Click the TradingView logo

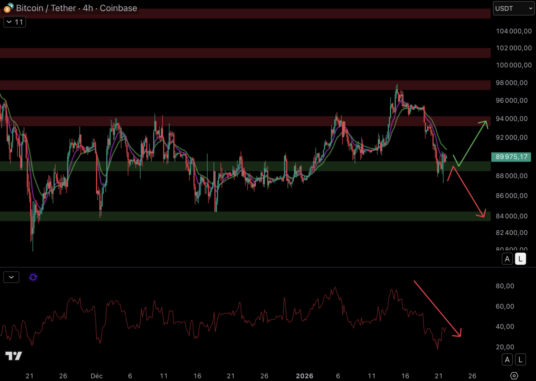pyautogui.click(x=14, y=356)
